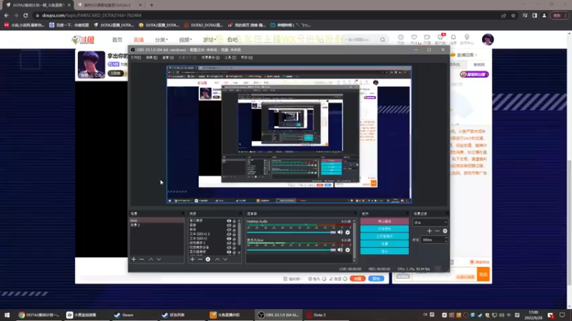Open source properties gear in Sources panel

click(x=208, y=259)
